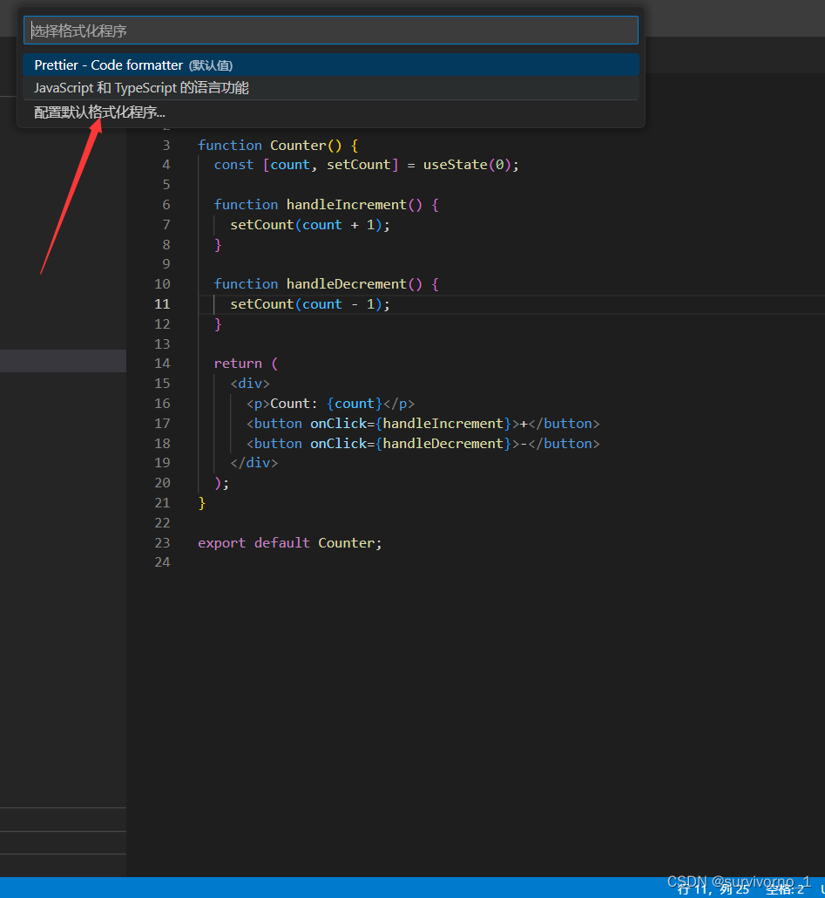This screenshot has width=825, height=898.
Task: Click opening <div> tag on line 15
Action: (249, 383)
